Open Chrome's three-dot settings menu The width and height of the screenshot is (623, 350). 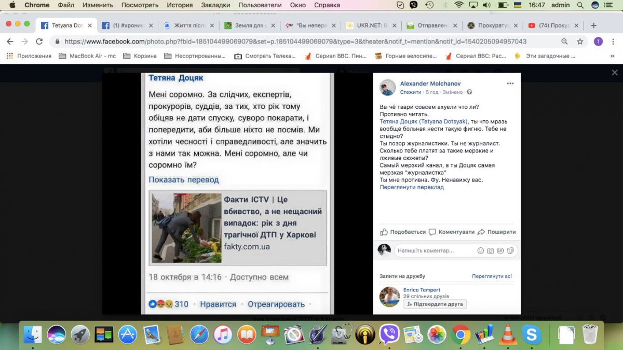pos(613,41)
